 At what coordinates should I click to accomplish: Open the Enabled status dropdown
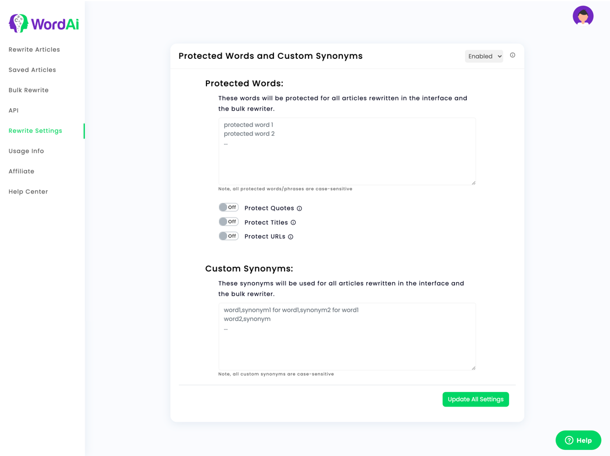click(x=484, y=56)
